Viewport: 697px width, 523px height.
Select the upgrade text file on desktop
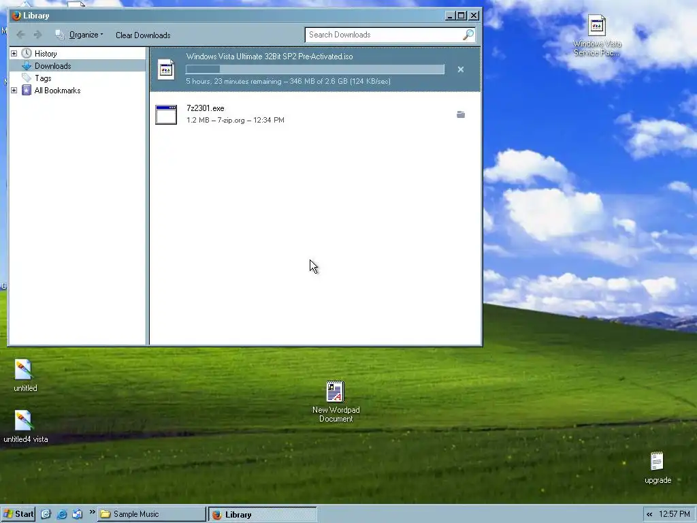pyautogui.click(x=658, y=467)
